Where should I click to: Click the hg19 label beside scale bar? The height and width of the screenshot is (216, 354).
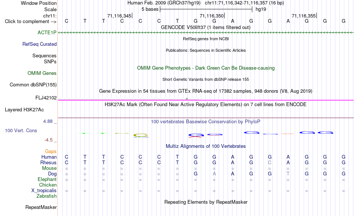(261, 9)
